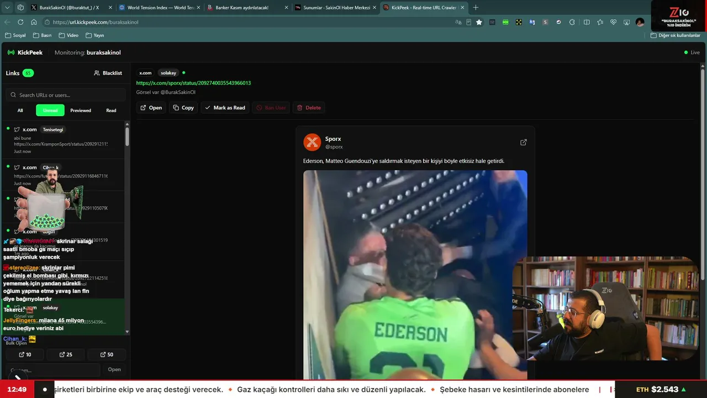Viewport: 707px width, 398px height.
Task: Open the Blacklist panel
Action: pyautogui.click(x=108, y=73)
